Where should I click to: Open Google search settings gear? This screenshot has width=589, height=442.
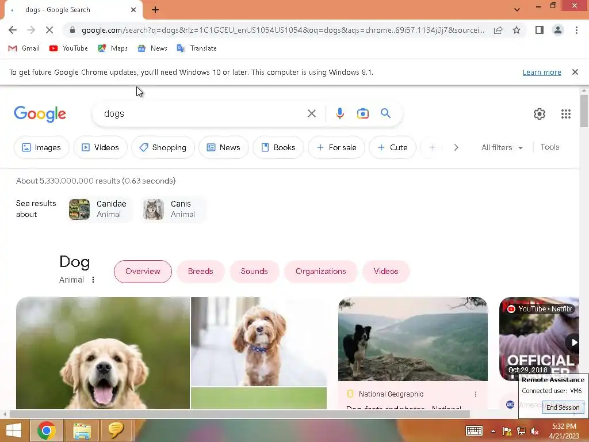540,114
